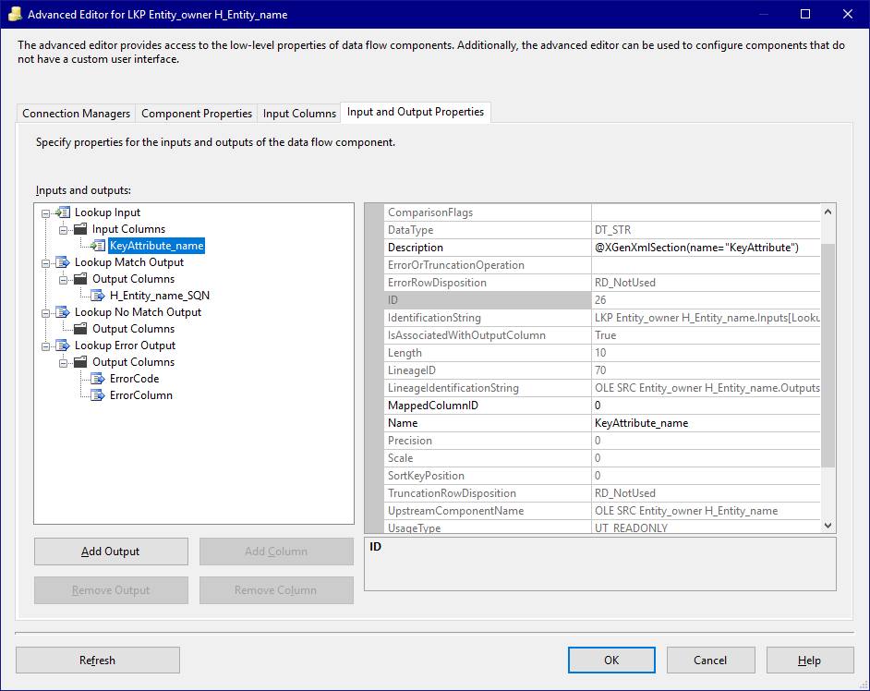Click the property grid vertical scrollbar thumb
Viewport: 870px width, 691px height.
828,356
